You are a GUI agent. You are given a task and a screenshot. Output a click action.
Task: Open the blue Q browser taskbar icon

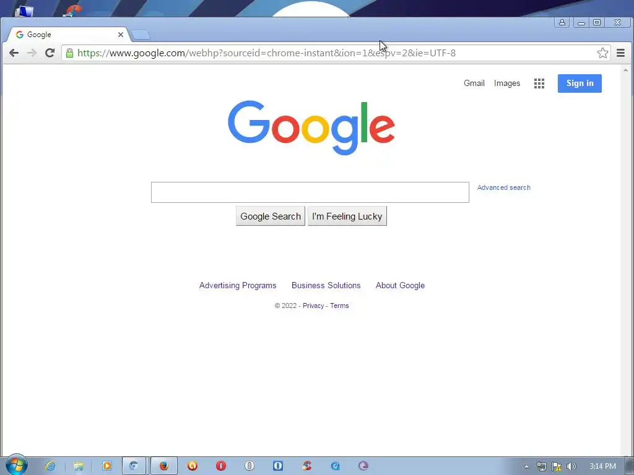click(x=335, y=466)
